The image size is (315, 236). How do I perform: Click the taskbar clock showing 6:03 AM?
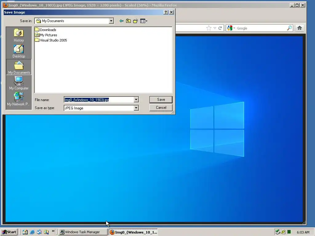303,232
